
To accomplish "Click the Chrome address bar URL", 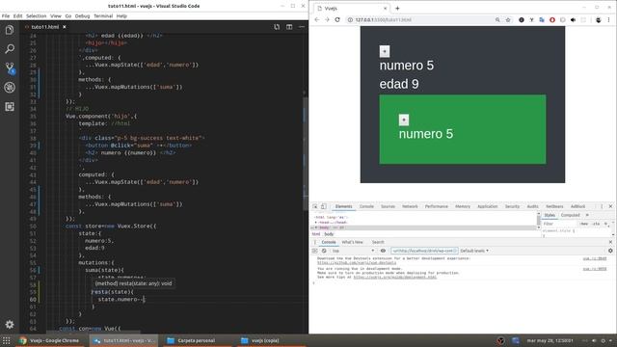I will click(x=384, y=19).
